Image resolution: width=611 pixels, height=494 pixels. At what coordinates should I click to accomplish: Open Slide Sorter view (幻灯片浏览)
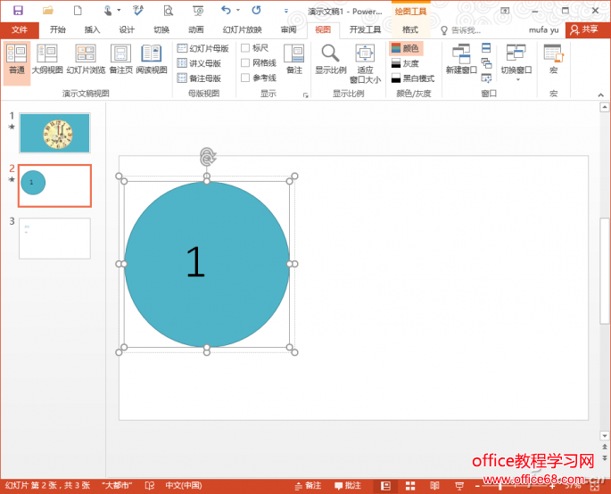tap(86, 60)
